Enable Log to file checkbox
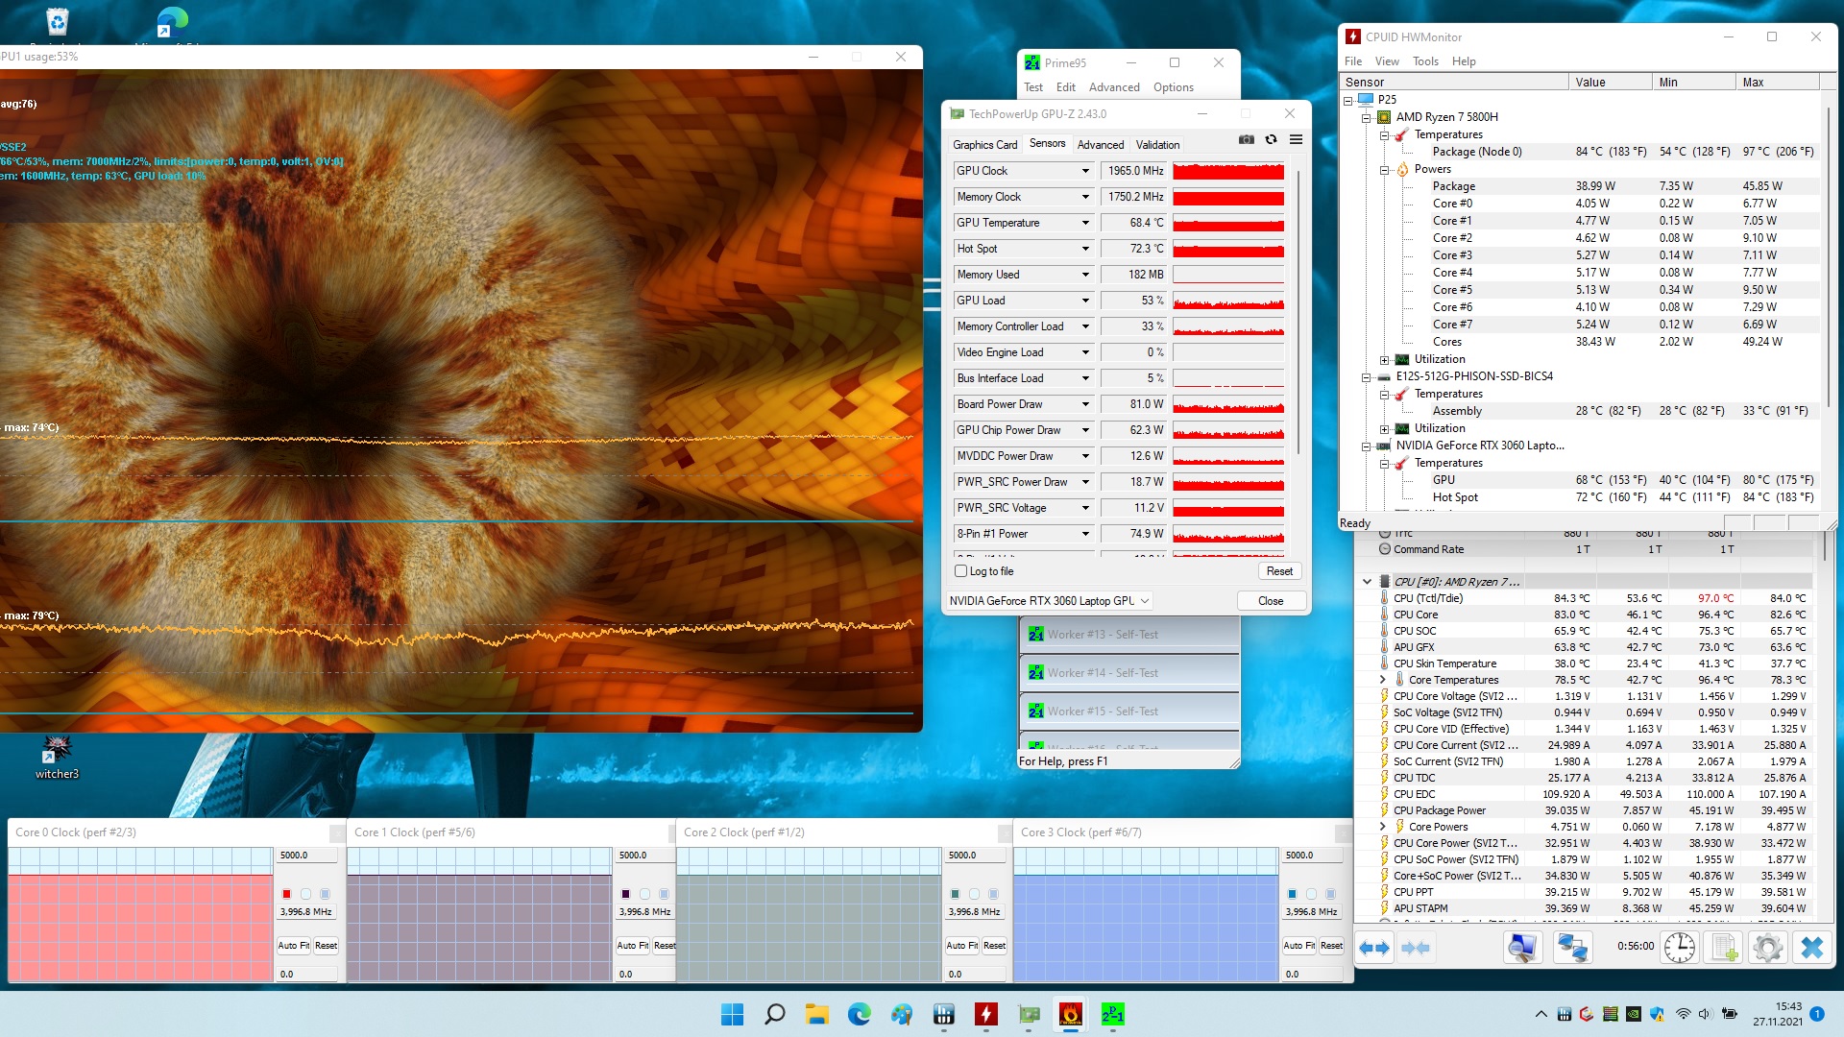The height and width of the screenshot is (1037, 1844). 961,571
